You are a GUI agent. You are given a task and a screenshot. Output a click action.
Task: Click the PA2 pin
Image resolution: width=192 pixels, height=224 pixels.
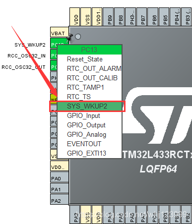click(x=60, y=199)
